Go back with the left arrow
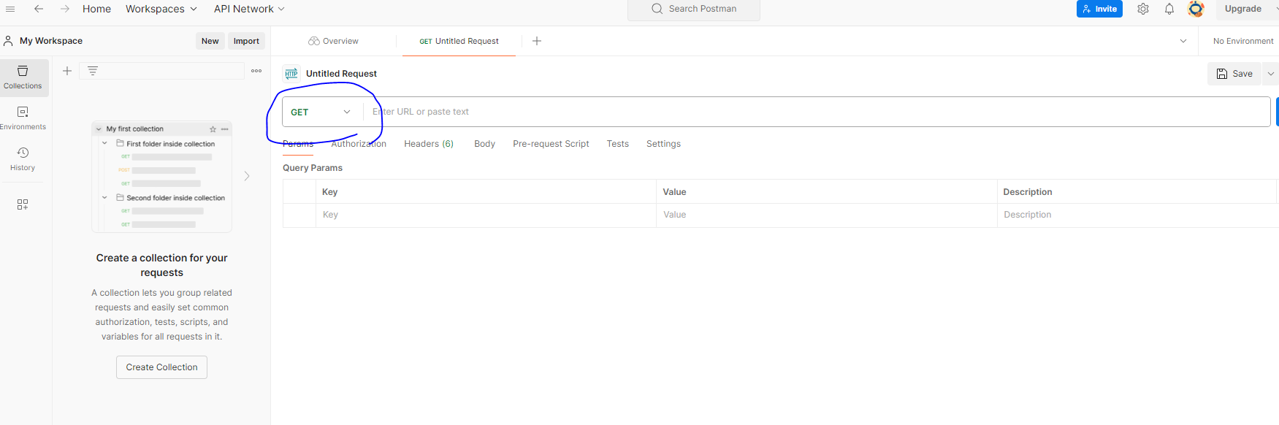This screenshot has height=425, width=1279. tap(39, 9)
